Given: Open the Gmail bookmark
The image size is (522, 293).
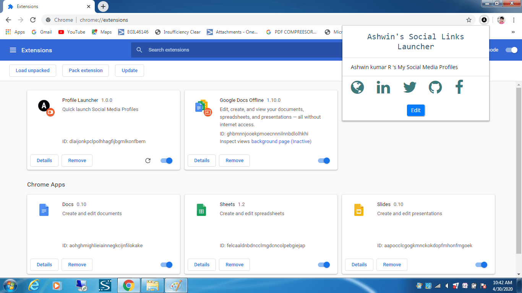Looking at the screenshot, I should tap(42, 32).
